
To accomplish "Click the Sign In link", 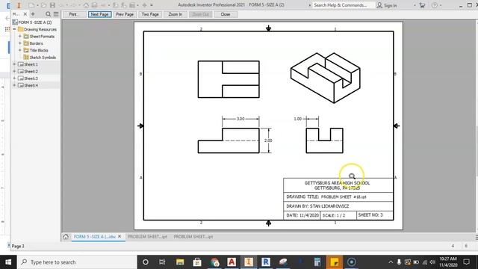I will click(x=390, y=5).
